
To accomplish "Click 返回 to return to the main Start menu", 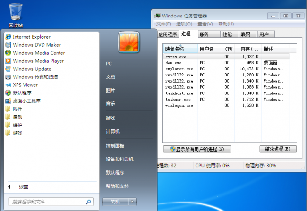I will [23, 187].
